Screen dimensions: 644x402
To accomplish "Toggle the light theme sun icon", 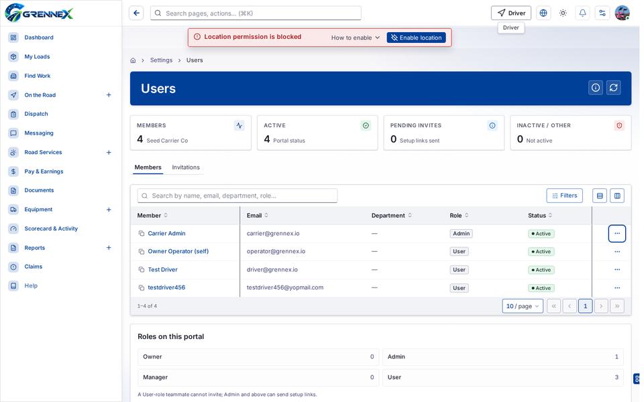I will pos(563,13).
